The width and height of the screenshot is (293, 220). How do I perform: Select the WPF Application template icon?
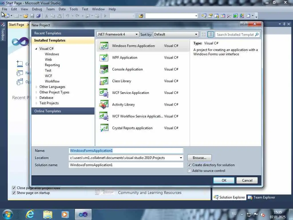[x=104, y=57]
